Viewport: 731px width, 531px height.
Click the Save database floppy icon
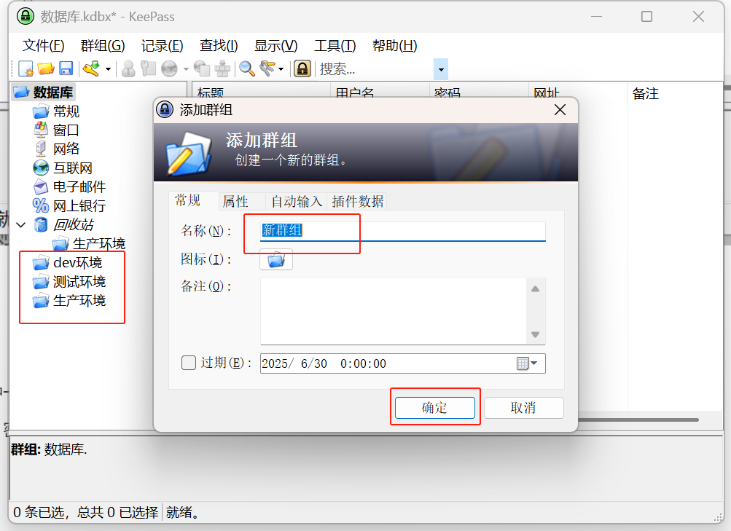66,69
